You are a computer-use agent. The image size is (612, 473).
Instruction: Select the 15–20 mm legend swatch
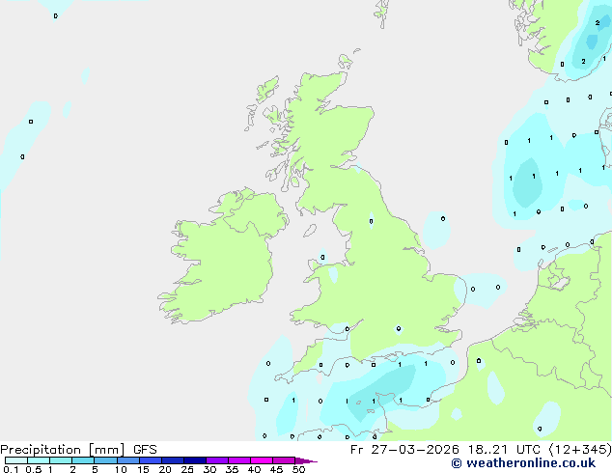(151, 460)
